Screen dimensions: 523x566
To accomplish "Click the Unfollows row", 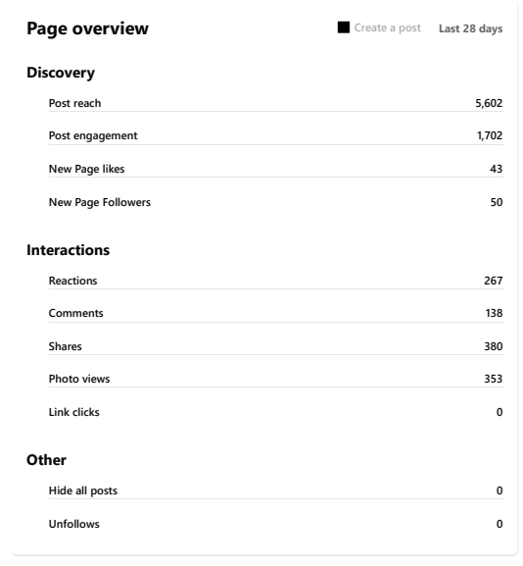I will (x=276, y=524).
